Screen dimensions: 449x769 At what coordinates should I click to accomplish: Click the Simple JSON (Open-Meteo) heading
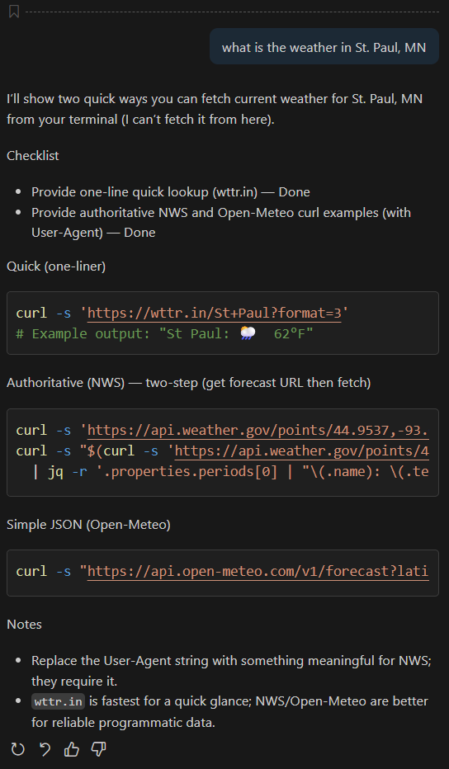tap(88, 524)
